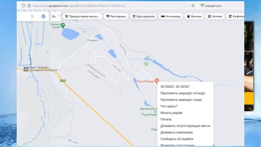This screenshot has width=261, height=147.
Task: Click the Пуща-Водица red hospital marker
Action: (157, 81)
